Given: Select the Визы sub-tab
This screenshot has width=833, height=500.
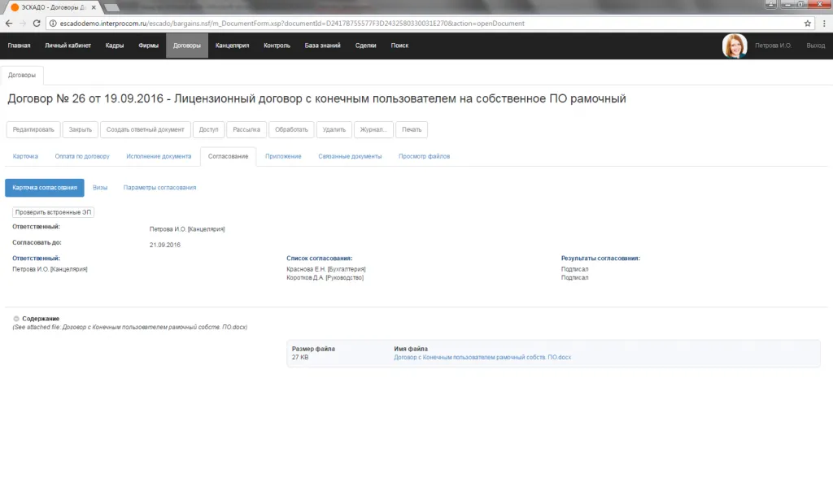Looking at the screenshot, I should [100, 188].
